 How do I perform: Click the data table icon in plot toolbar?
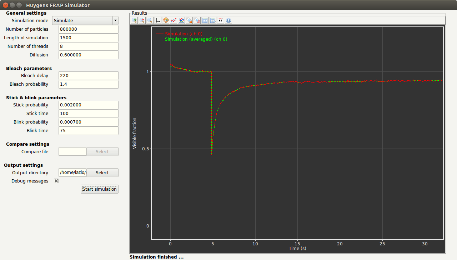pyautogui.click(x=205, y=20)
